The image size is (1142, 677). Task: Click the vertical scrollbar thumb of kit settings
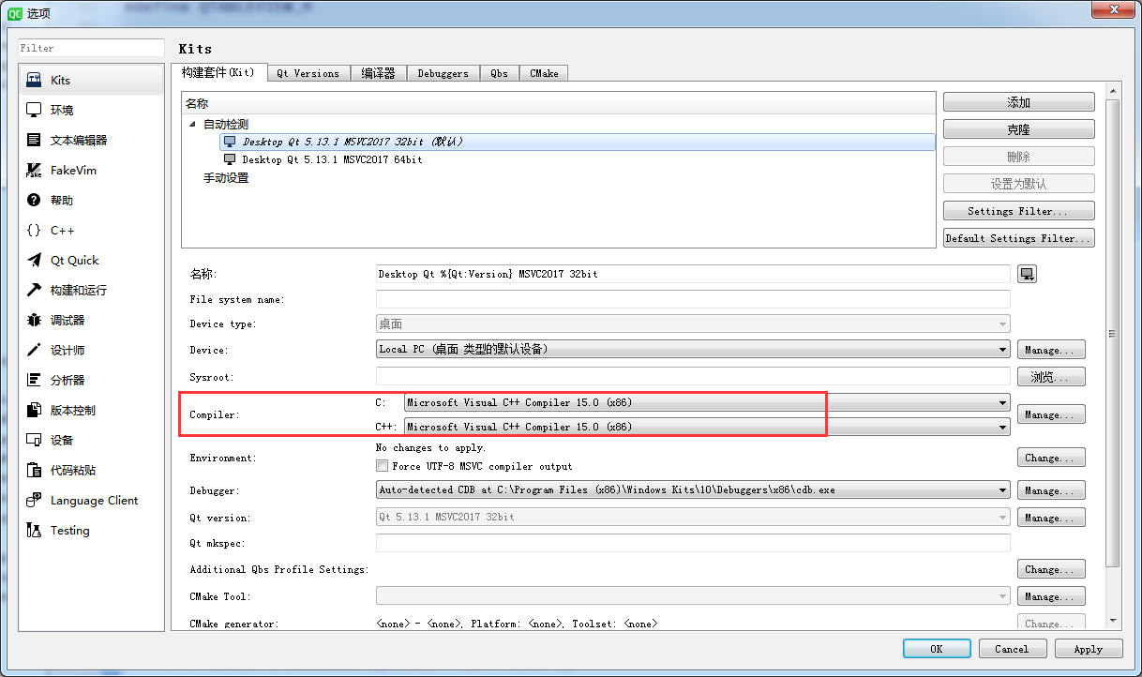click(1113, 333)
